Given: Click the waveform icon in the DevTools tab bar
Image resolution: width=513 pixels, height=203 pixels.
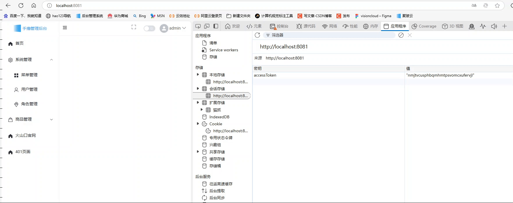Looking at the screenshot, I should [483, 26].
